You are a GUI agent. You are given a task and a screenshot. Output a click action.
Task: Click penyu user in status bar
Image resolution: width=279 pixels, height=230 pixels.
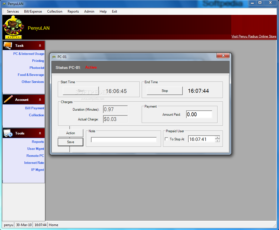point(8,225)
